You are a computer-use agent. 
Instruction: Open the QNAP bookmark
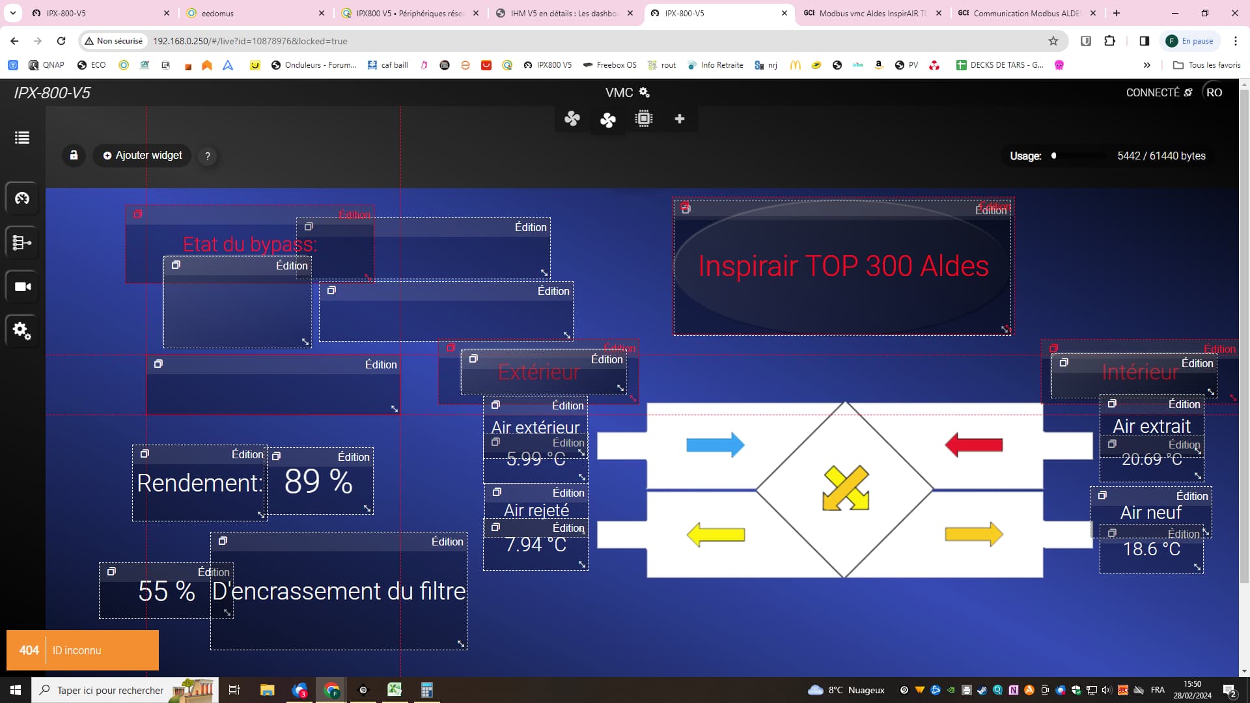(x=47, y=65)
